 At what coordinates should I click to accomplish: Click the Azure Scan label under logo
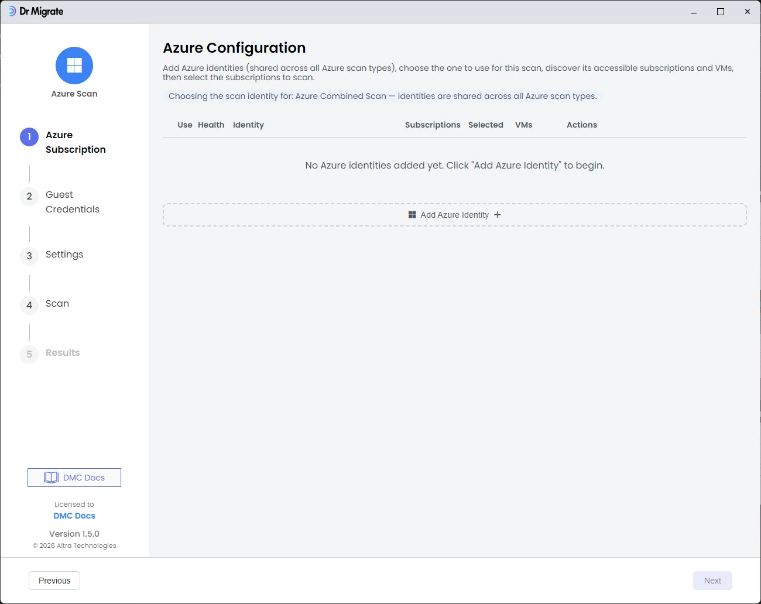coord(74,94)
